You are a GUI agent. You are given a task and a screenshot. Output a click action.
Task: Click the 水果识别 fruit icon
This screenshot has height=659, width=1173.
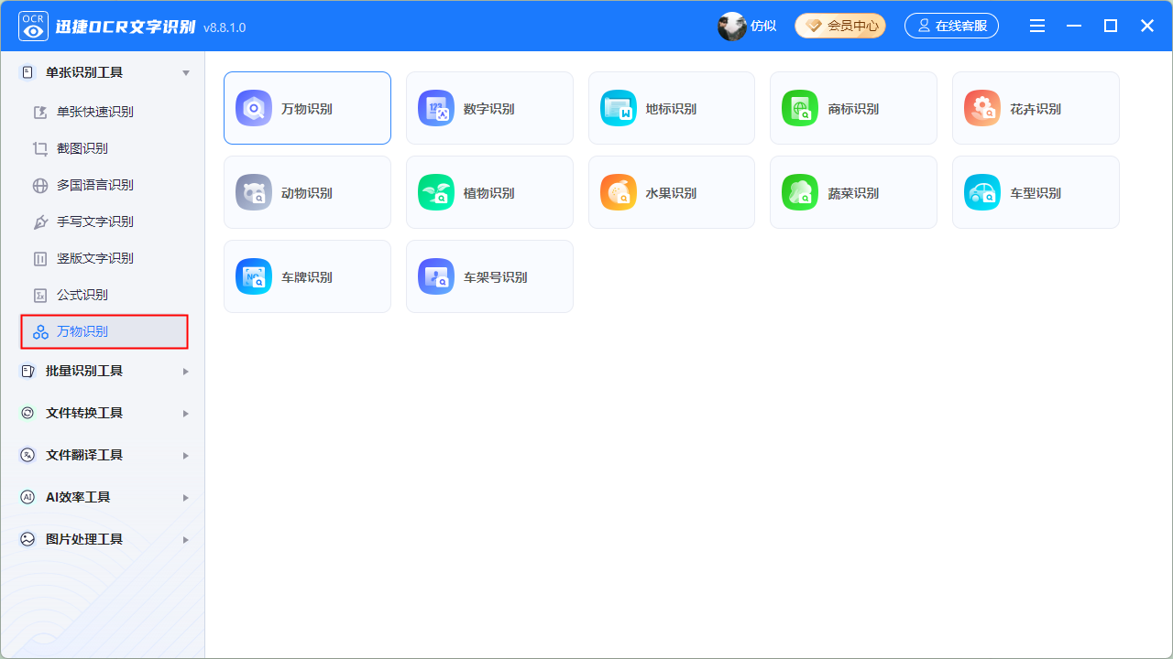pyautogui.click(x=619, y=192)
